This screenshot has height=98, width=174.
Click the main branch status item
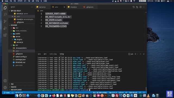point(7,93)
